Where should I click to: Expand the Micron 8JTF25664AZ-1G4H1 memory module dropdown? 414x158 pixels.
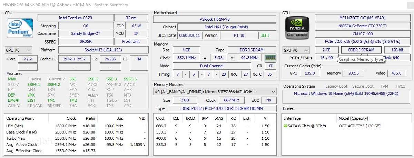pos(215,91)
